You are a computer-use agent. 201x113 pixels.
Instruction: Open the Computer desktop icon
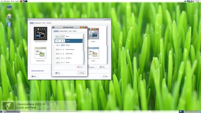(x=9, y=8)
